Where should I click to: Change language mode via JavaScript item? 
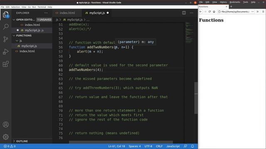(x=173, y=146)
